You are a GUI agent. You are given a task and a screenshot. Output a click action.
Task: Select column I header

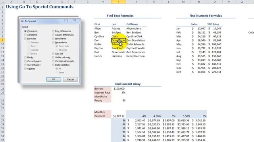[119, 2]
